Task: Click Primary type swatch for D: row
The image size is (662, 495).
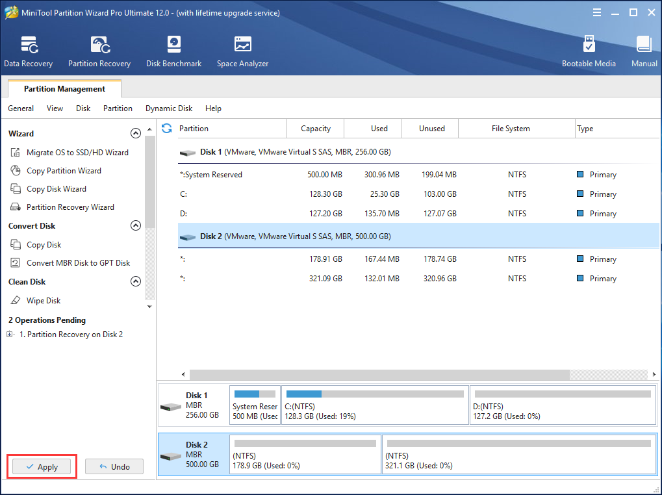Action: coord(580,213)
